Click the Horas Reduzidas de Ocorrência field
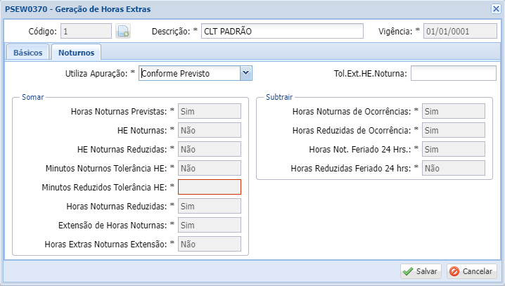The image size is (505, 286). [x=454, y=130]
